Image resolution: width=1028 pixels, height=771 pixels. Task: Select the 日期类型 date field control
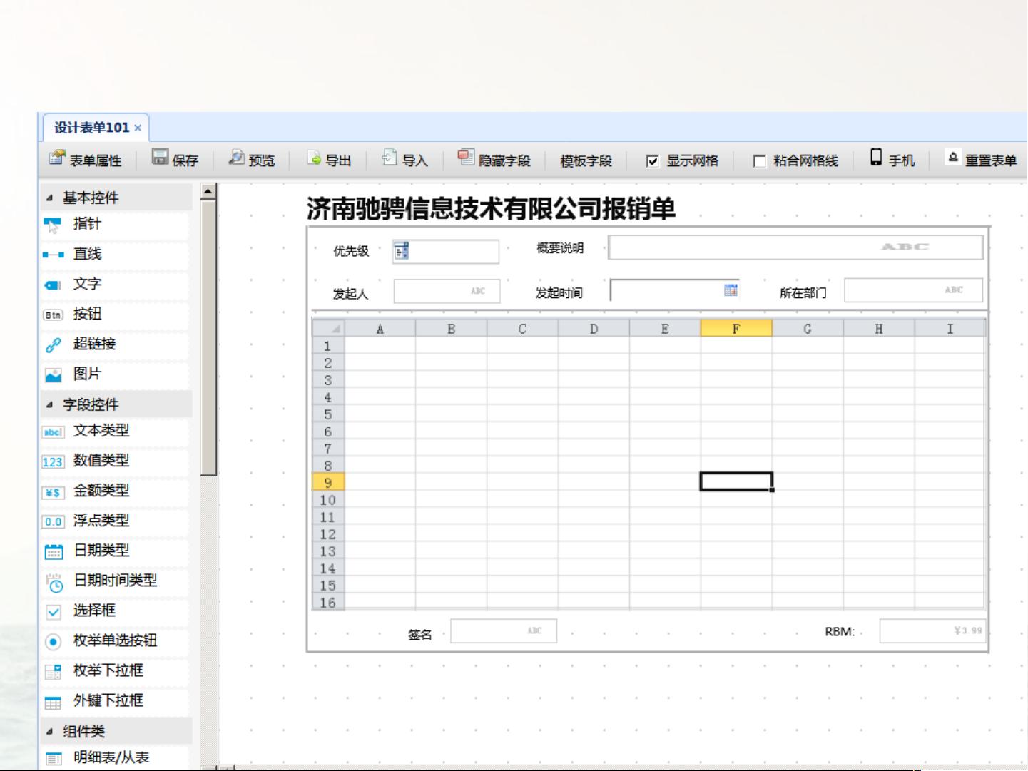pos(116,551)
